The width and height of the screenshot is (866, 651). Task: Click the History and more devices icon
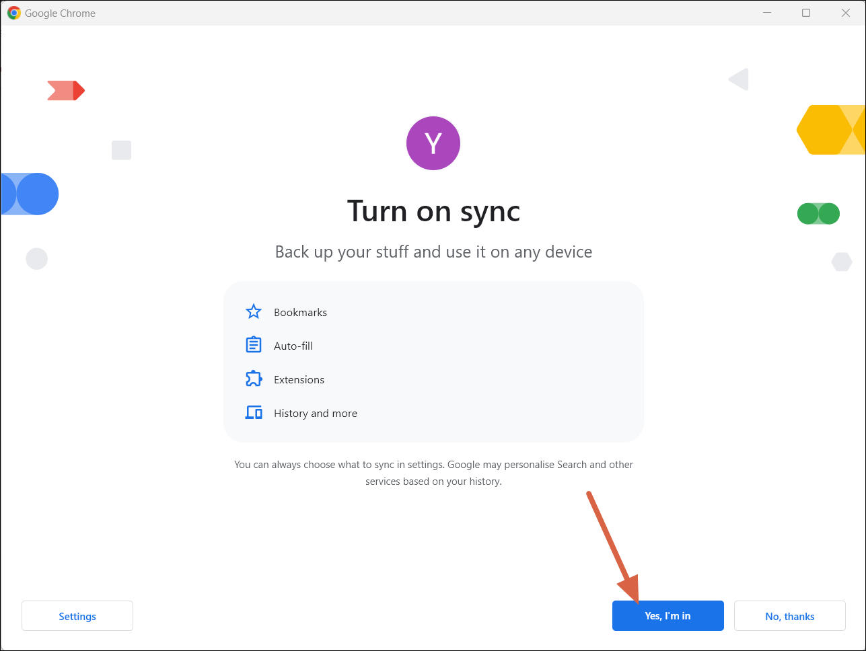tap(253, 412)
